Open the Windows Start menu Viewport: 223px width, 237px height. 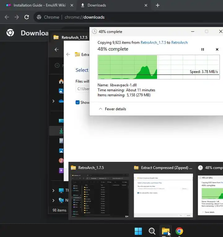[x=138, y=231]
